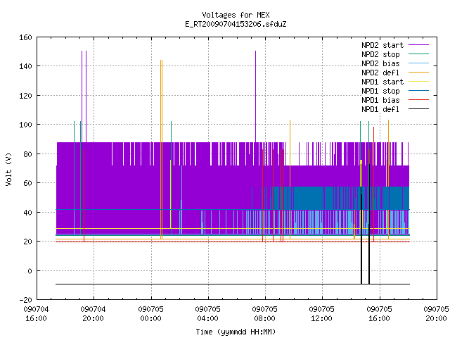Click the '090704 20:00' time tick label

[94, 314]
